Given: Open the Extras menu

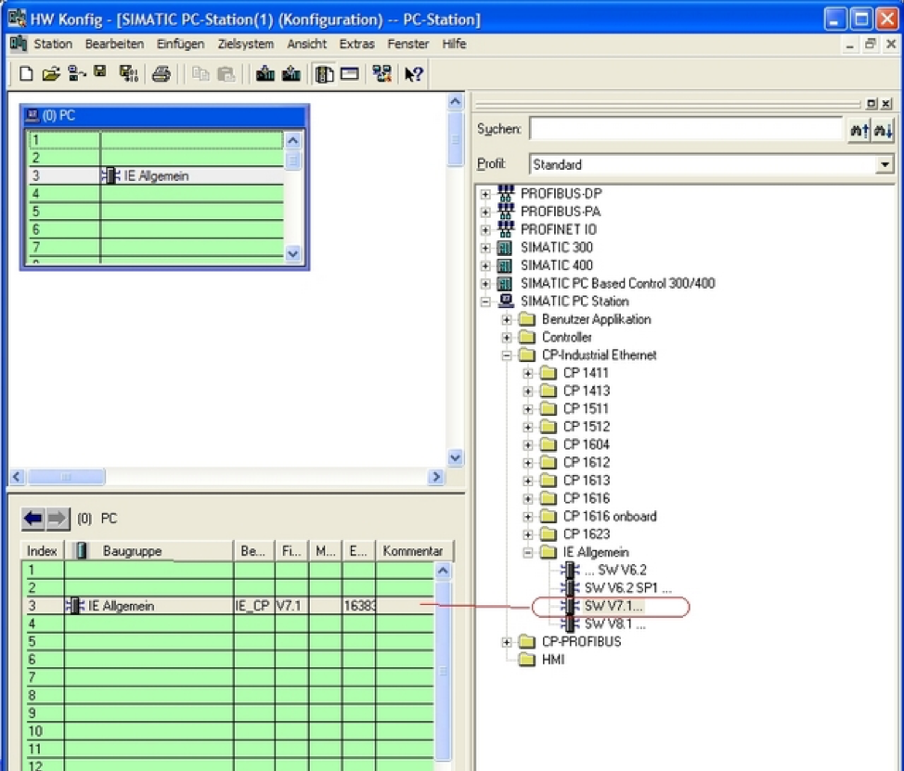Looking at the screenshot, I should click(356, 44).
